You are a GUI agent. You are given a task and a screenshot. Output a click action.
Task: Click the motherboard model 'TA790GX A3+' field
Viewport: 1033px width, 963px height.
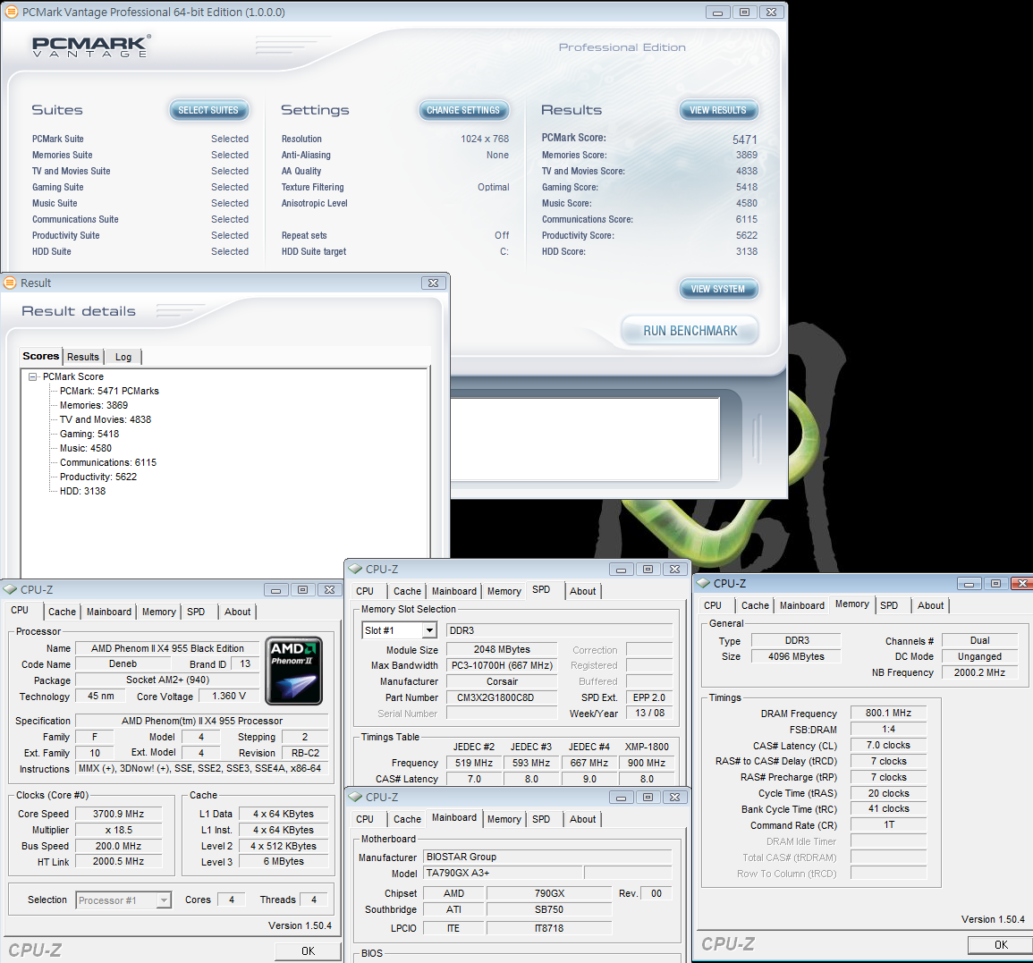[504, 873]
